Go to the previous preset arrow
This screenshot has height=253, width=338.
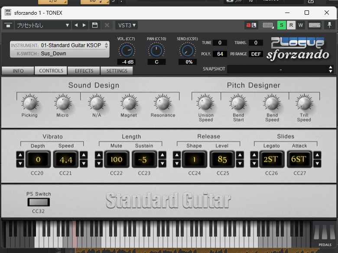76,25
